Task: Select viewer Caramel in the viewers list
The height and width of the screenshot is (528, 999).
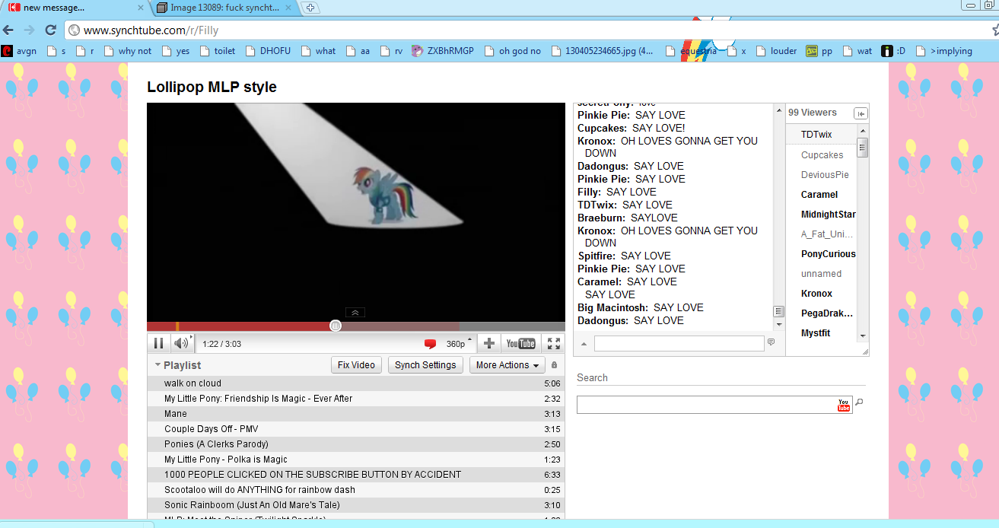Action: point(821,194)
